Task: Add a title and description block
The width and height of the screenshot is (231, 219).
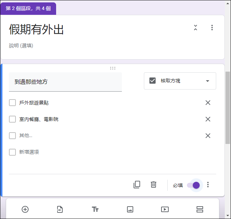Action: click(x=95, y=209)
